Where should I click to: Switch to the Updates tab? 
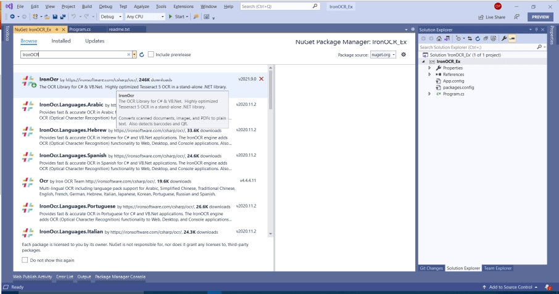(x=95, y=41)
